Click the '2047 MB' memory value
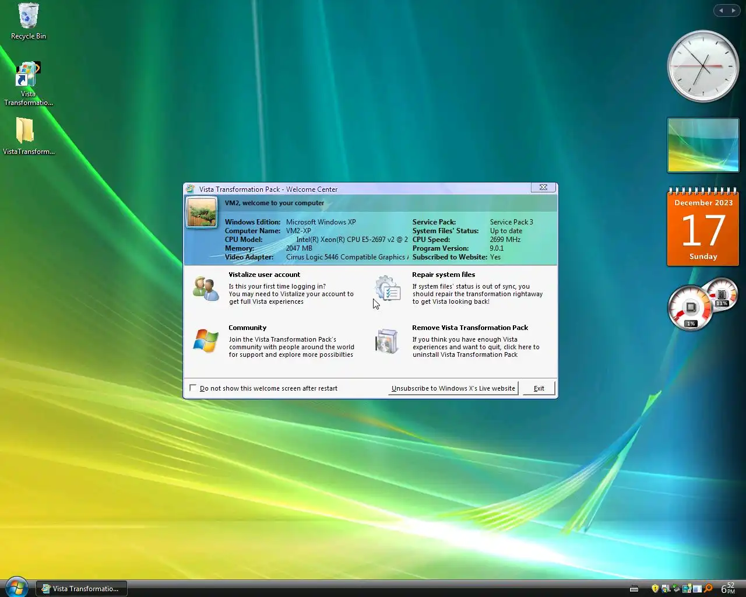The height and width of the screenshot is (597, 746). (x=299, y=248)
